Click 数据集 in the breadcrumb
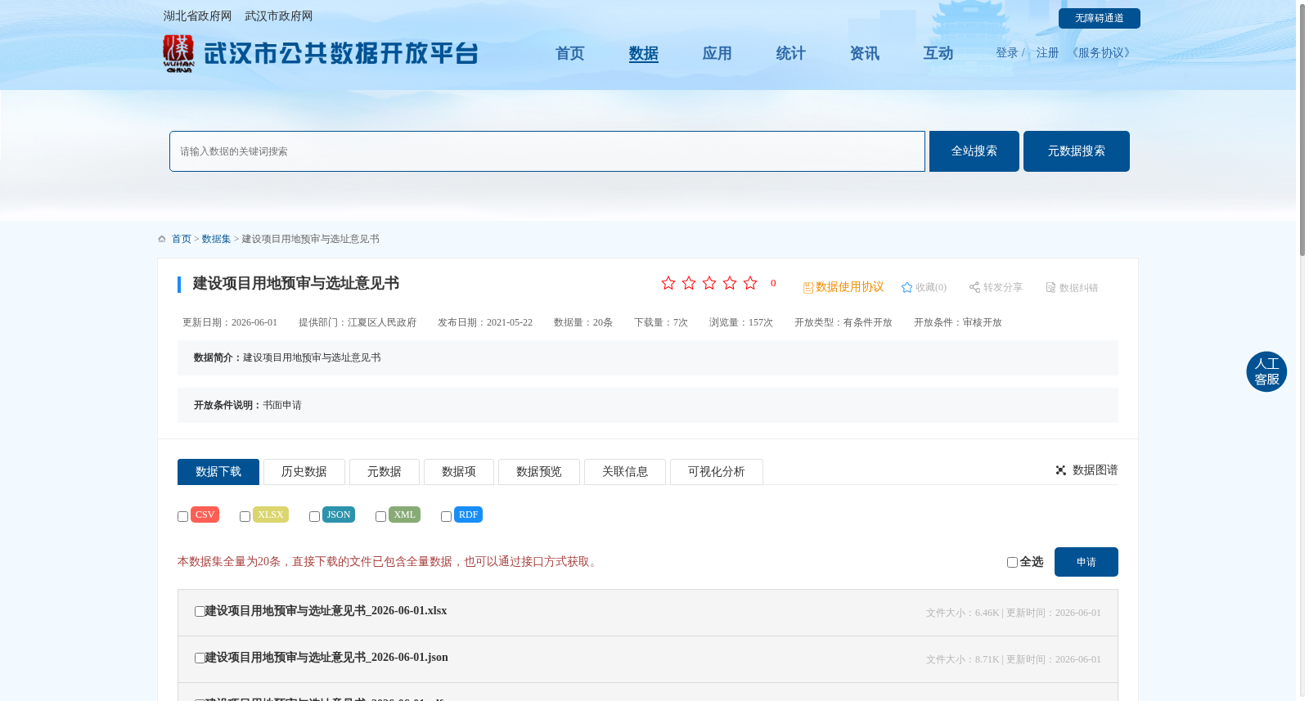 (x=217, y=239)
